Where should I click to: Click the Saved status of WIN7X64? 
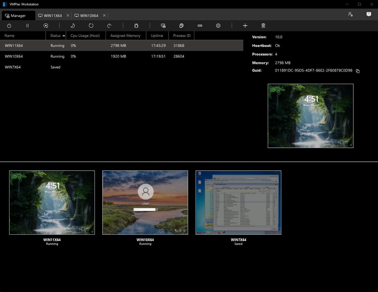click(x=55, y=67)
